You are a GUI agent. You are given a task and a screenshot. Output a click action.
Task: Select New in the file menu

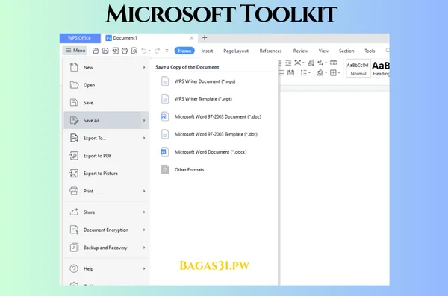click(x=106, y=67)
